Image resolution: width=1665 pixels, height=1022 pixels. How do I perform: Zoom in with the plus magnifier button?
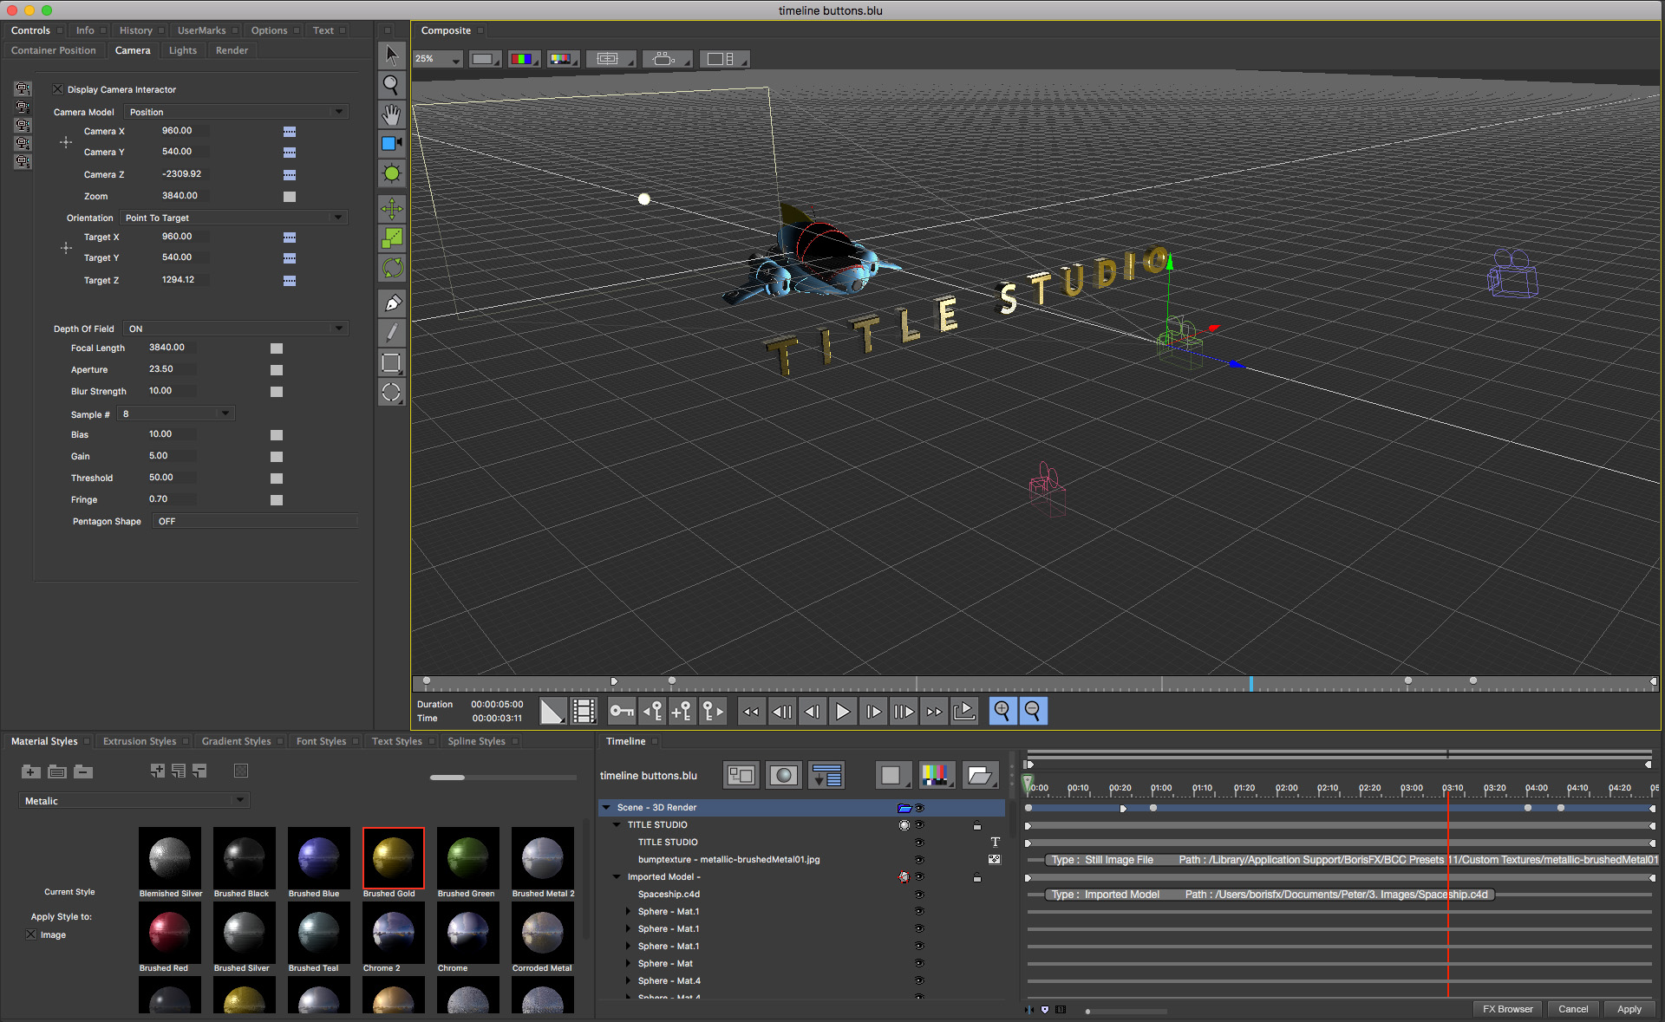click(1002, 712)
